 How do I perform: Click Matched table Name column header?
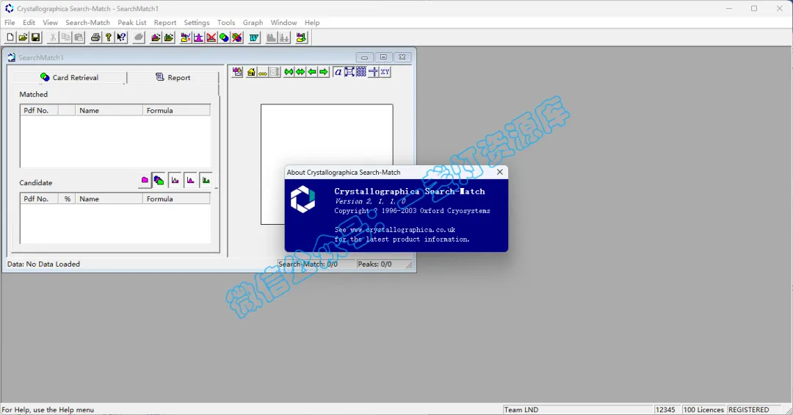[109, 110]
